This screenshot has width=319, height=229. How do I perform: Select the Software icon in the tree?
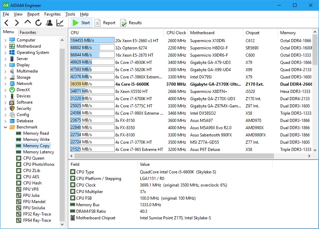12,102
